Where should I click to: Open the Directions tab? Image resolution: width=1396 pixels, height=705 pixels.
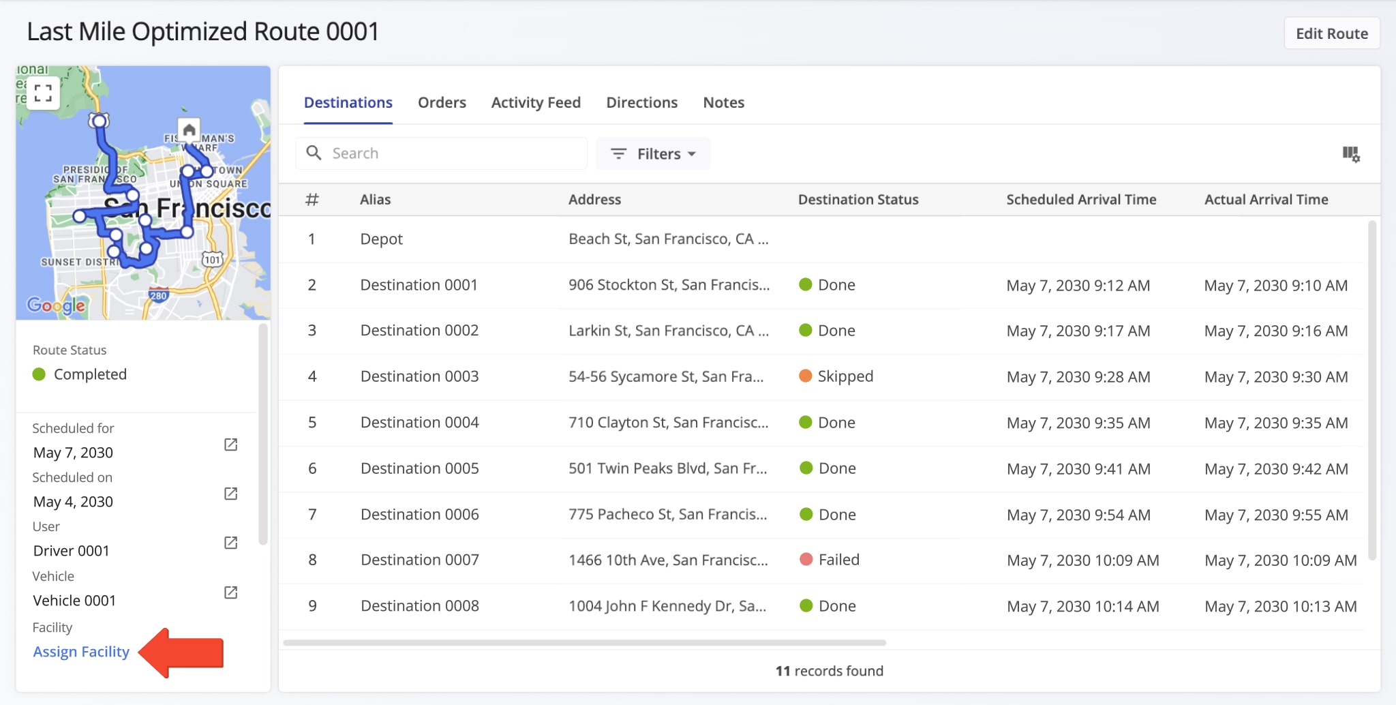pos(641,102)
